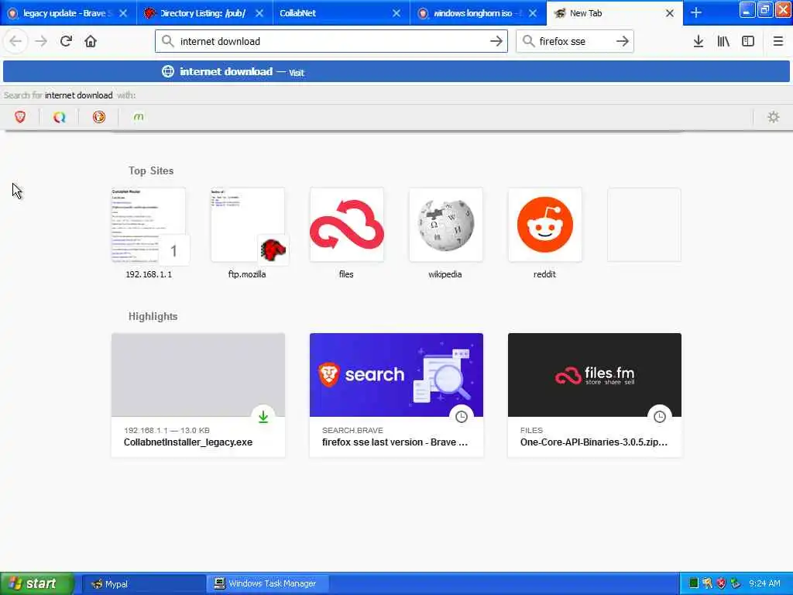Go forward with the forward arrow button
The image size is (793, 595).
click(x=41, y=41)
